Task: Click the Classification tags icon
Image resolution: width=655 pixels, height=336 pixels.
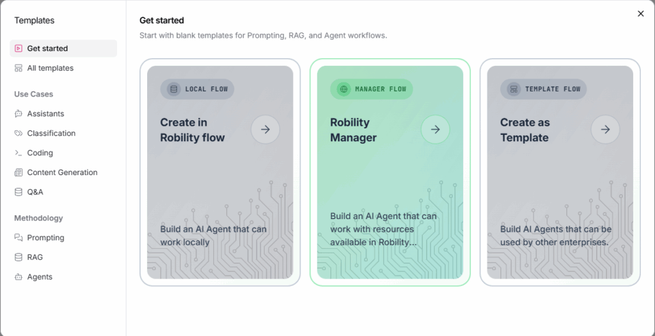Action: pyautogui.click(x=19, y=134)
